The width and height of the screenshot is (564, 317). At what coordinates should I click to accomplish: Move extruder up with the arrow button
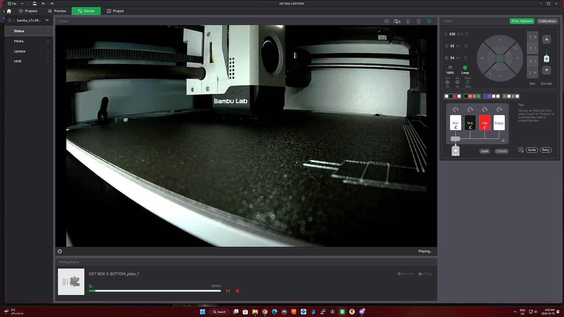(546, 39)
